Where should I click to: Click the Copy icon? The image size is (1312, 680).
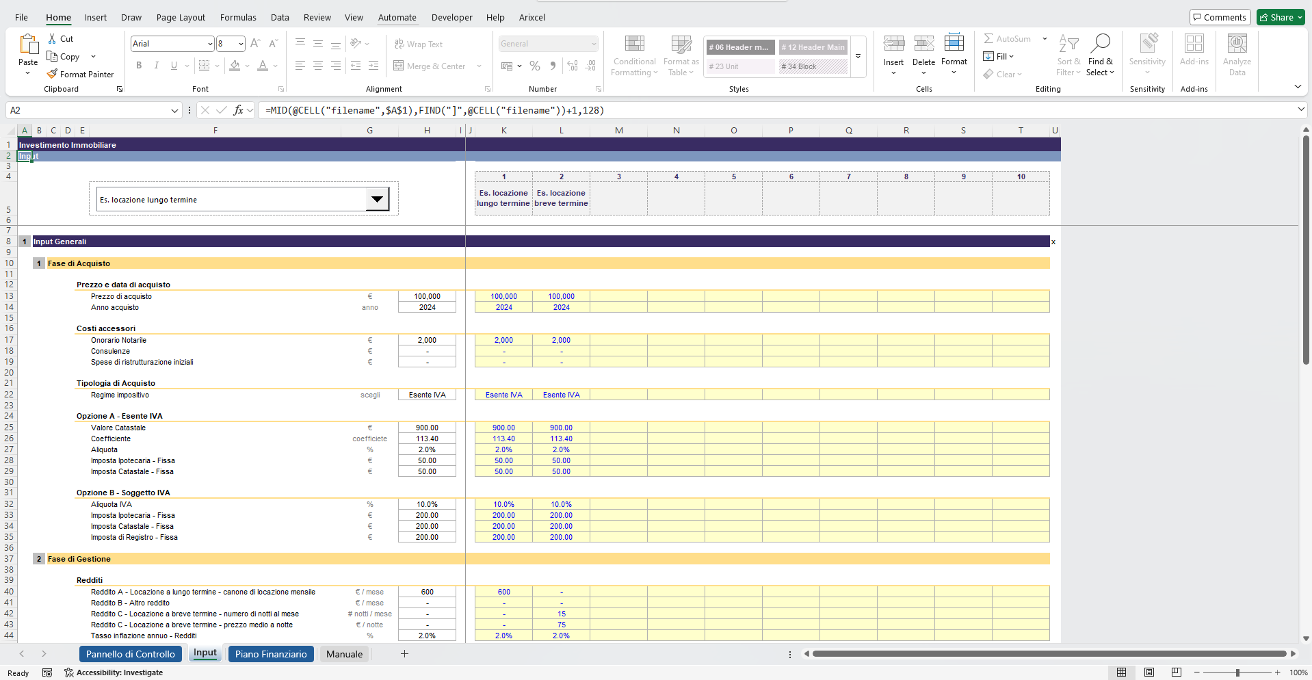[52, 56]
